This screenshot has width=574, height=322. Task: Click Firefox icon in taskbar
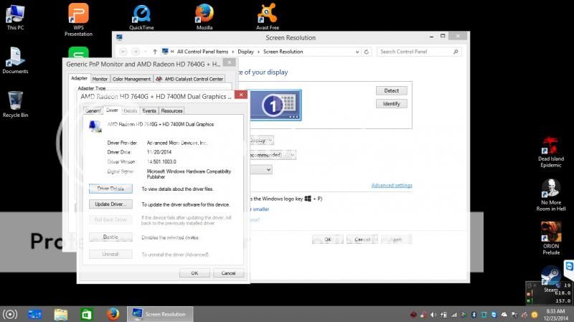[x=113, y=314]
